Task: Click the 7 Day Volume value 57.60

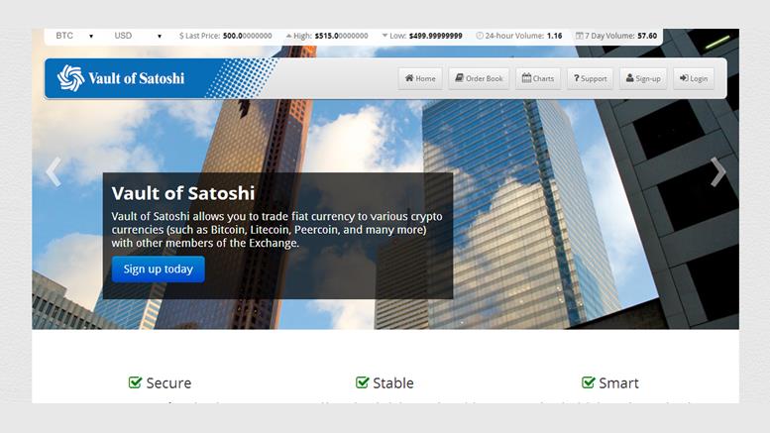Action: tap(647, 36)
